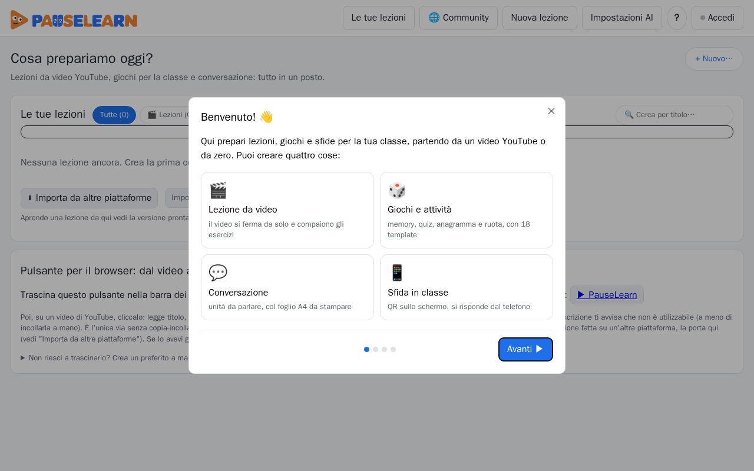Click the 'QR sullo schermo' description text
The height and width of the screenshot is (471, 754).
tap(459, 307)
